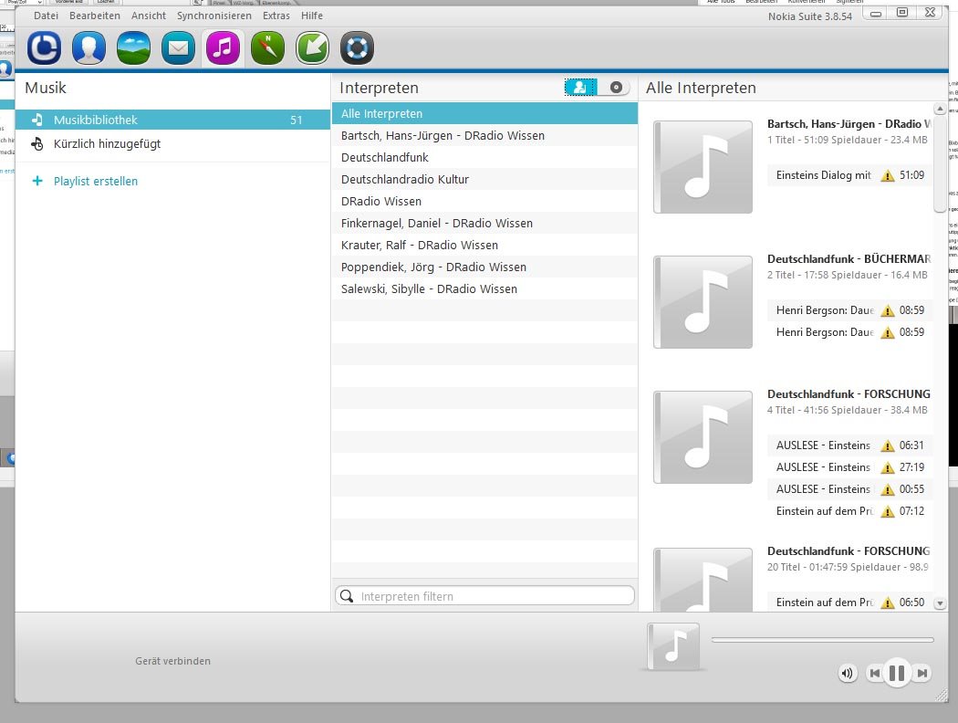
Task: Select Deutschlandradio Kultur artist row
Action: [484, 180]
